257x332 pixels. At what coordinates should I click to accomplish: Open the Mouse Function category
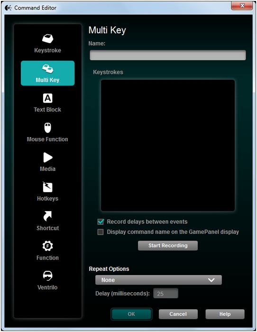point(47,132)
